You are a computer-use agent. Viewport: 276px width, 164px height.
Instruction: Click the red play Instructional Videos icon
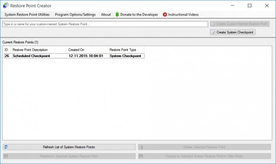165,15
